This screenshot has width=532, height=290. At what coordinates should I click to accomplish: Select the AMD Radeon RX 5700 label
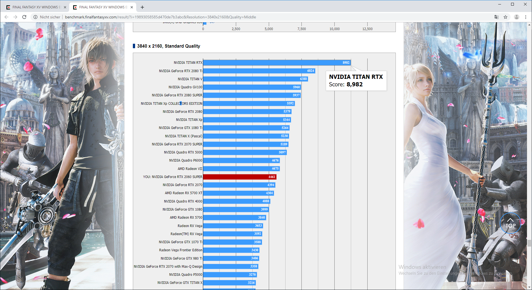[186, 218]
